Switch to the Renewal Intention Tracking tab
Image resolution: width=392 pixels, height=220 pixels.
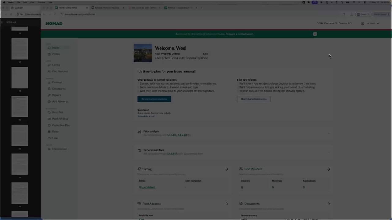click(107, 8)
